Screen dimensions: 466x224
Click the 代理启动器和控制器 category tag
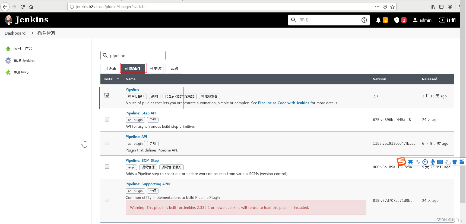(180, 96)
